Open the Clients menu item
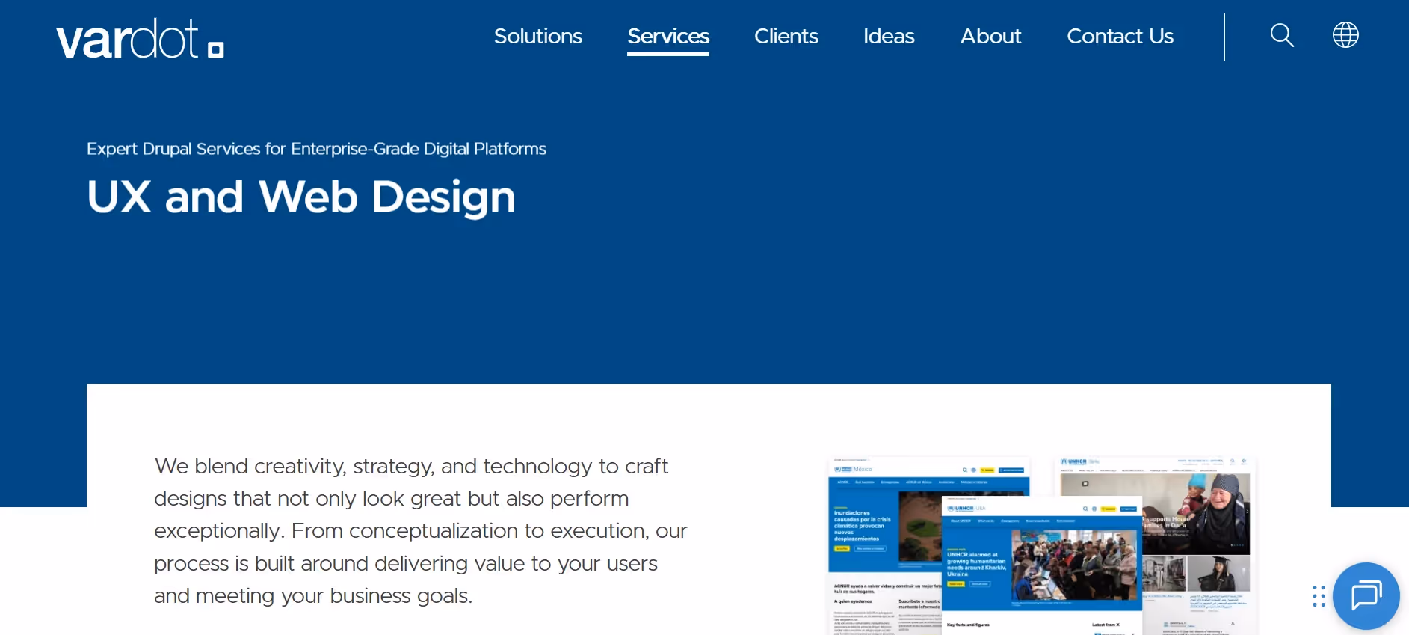Viewport: 1409px width, 635px height. coord(786,36)
